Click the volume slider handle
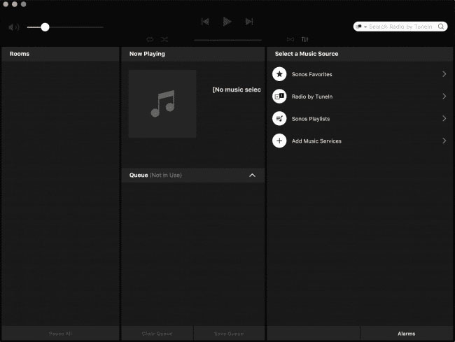Image resolution: width=455 pixels, height=342 pixels. point(45,27)
